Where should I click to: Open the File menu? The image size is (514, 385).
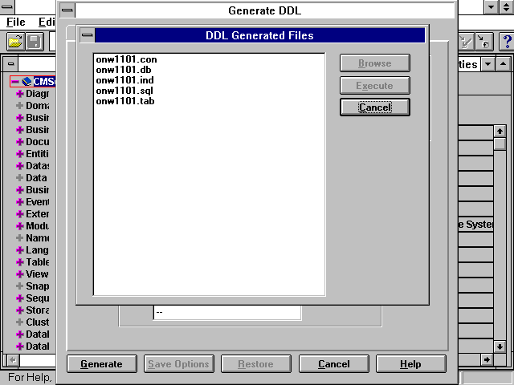[x=16, y=22]
